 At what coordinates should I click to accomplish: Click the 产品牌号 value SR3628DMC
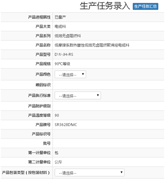pos(66,125)
